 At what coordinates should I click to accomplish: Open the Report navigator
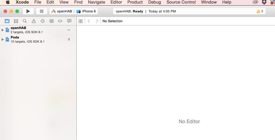pyautogui.click(x=69, y=21)
